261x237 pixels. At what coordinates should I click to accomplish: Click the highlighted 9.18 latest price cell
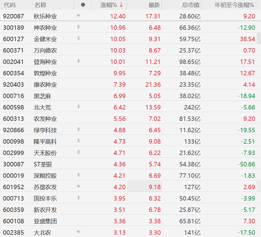(145, 186)
